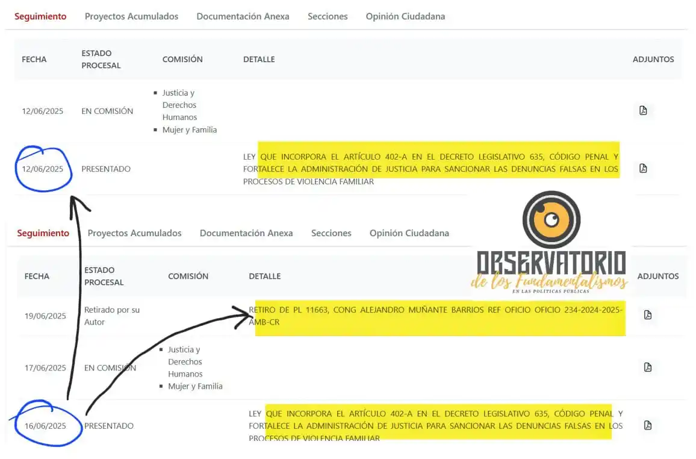
Task: Go to lower Opinión Ciudadana tab
Action: click(409, 233)
